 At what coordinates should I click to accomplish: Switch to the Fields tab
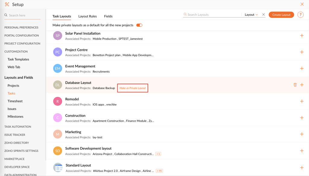click(108, 16)
